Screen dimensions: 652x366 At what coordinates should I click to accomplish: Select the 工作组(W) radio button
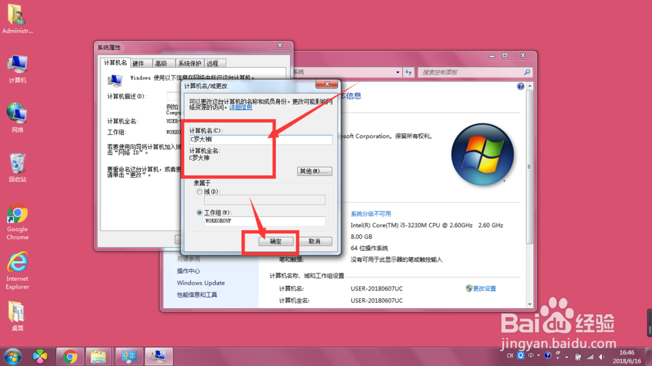pyautogui.click(x=199, y=212)
